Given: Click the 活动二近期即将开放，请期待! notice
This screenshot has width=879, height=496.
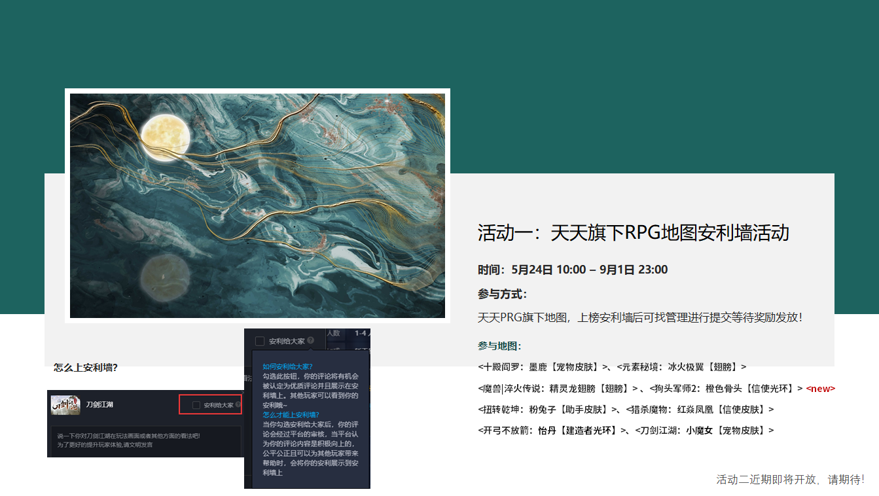Looking at the screenshot, I should [x=790, y=480].
